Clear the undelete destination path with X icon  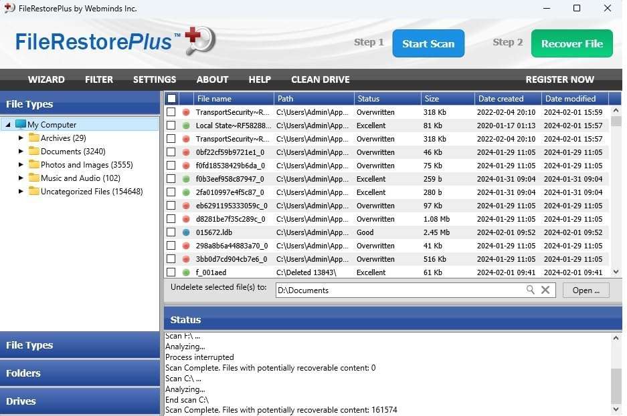click(x=545, y=290)
